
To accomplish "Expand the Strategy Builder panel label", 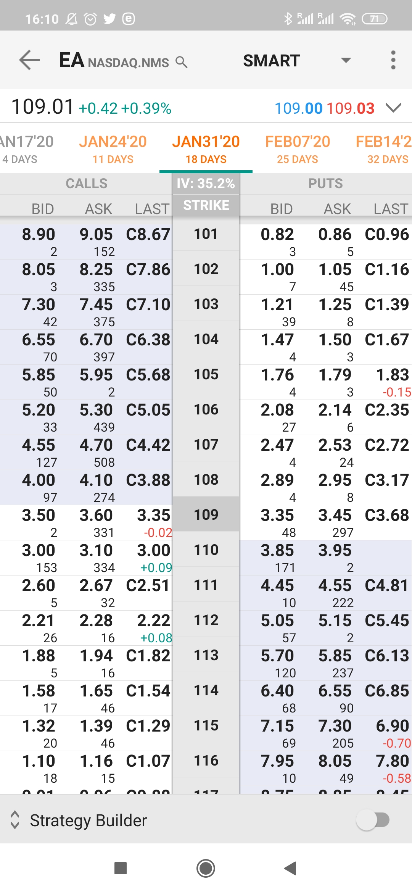I will [89, 820].
